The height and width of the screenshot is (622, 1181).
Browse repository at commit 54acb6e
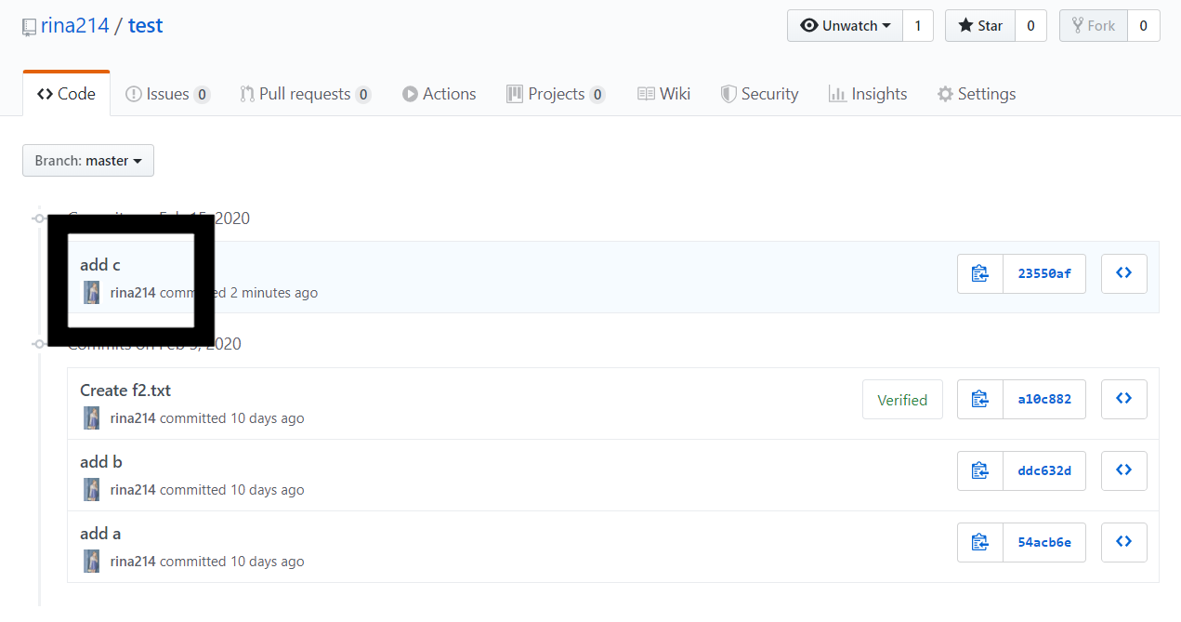(1124, 542)
